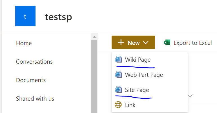Viewport: 217px width, 113px height.
Task: Open Conversations in the left navigation
Action: [34, 62]
